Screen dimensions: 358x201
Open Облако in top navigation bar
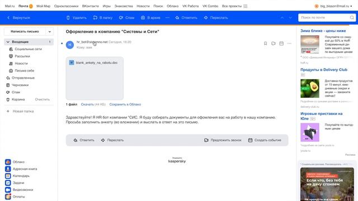point(173,6)
